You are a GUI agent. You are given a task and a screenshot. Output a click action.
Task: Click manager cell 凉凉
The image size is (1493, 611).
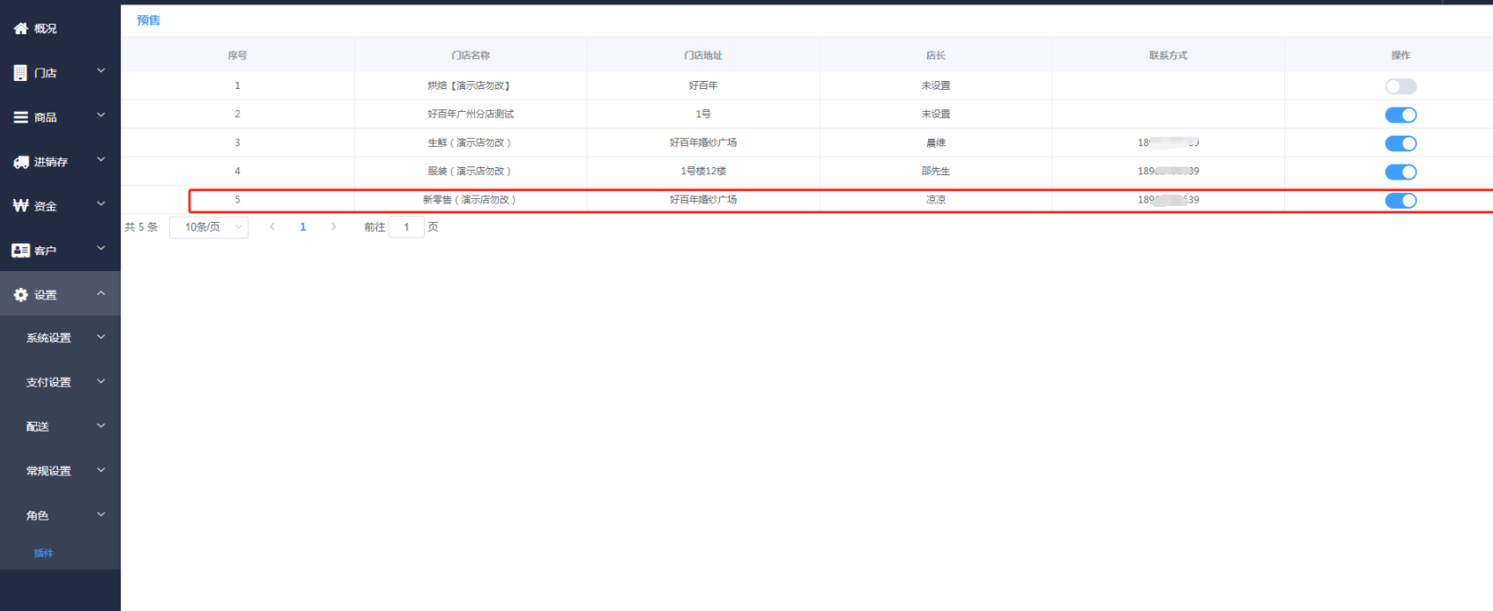pos(936,200)
